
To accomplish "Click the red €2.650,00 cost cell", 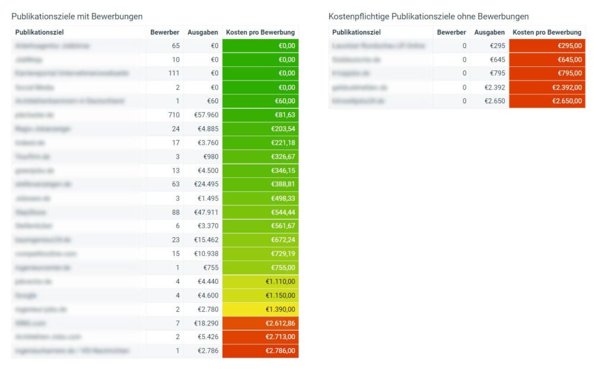I will click(546, 101).
